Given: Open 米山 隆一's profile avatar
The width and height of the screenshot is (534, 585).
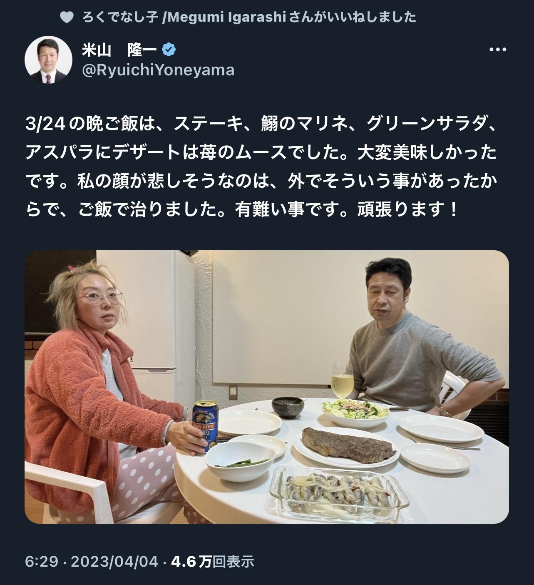Looking at the screenshot, I should 47,60.
